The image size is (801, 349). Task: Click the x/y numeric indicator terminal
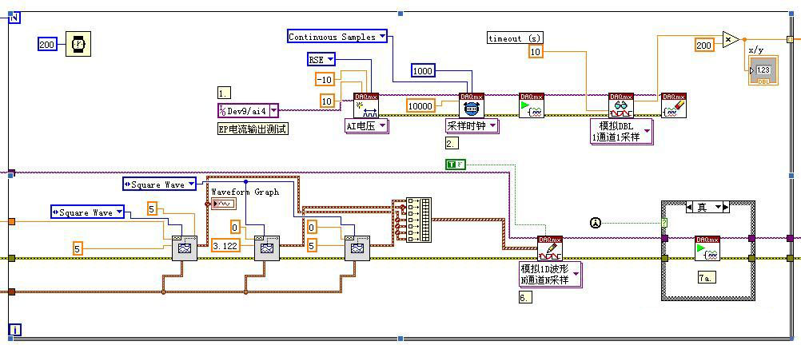[761, 70]
